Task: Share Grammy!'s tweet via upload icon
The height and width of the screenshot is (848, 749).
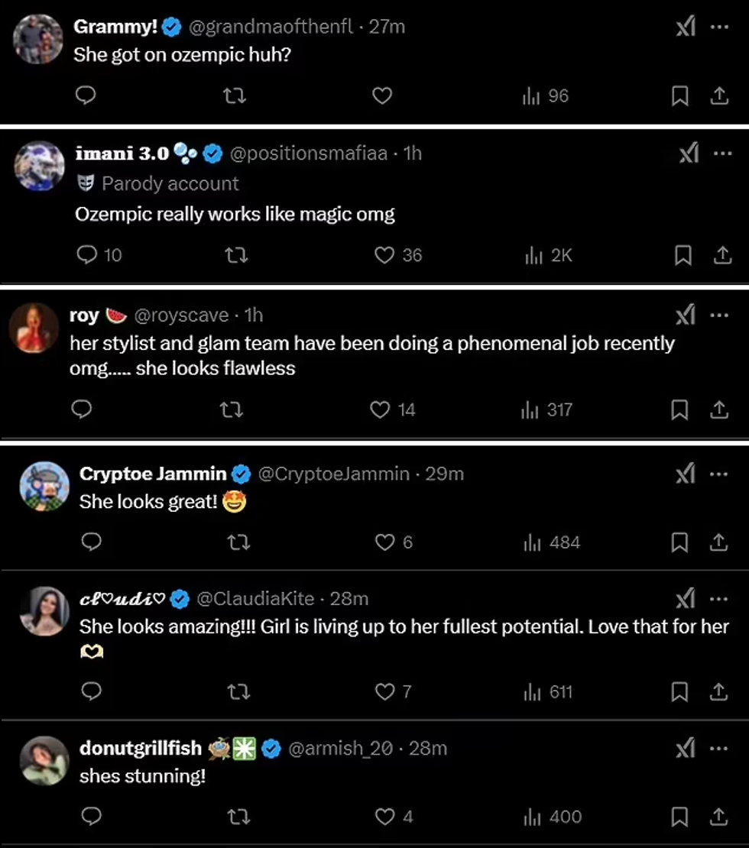Action: 719,95
